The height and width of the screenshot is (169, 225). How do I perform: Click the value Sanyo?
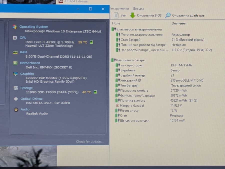point(175,70)
